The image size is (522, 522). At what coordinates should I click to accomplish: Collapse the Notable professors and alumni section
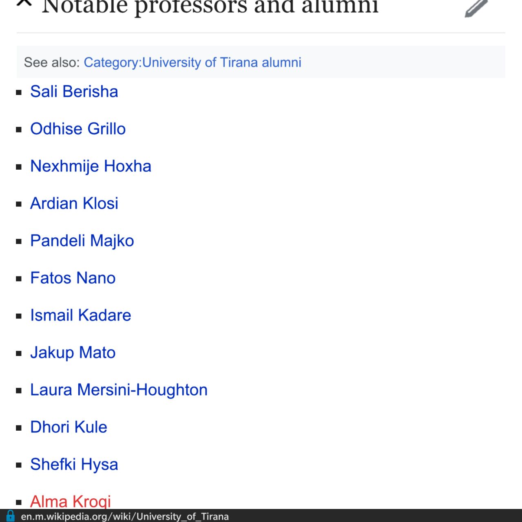tap(24, 3)
